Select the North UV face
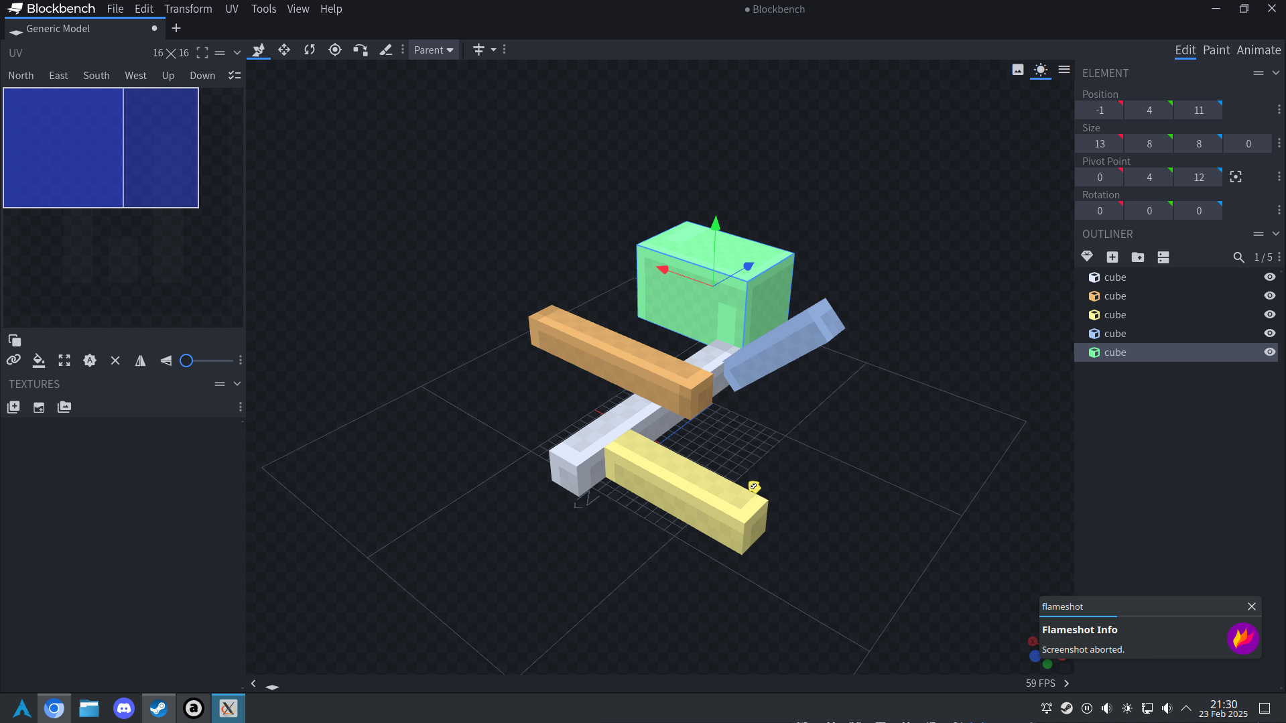 tap(21, 76)
